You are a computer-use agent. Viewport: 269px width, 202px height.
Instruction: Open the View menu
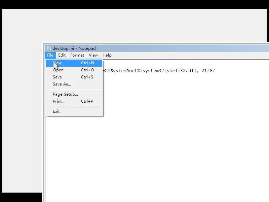pos(93,55)
